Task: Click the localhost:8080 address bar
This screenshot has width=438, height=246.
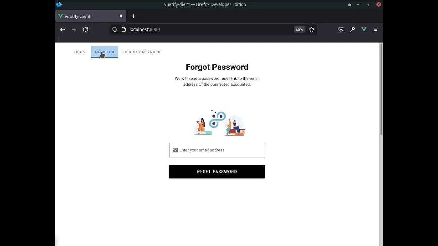Action: point(205,30)
